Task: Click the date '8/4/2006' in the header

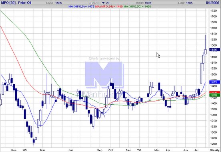Action: coord(213,3)
